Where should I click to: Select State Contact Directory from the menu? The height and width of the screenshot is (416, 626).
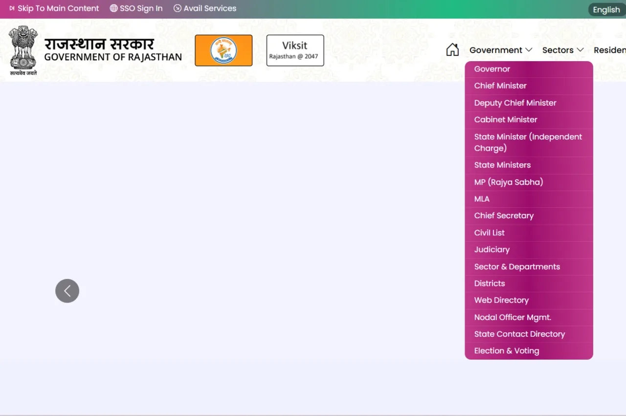(519, 334)
